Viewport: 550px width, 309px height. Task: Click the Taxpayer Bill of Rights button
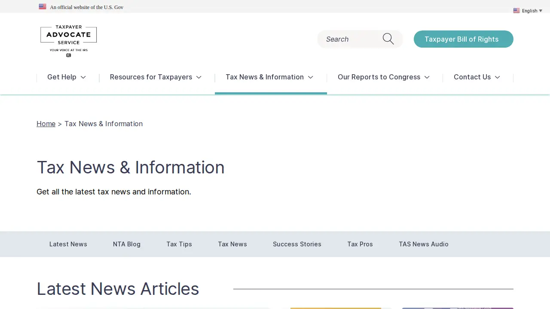pyautogui.click(x=463, y=39)
